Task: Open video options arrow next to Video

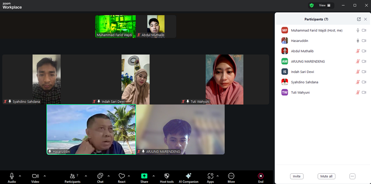Action: [45, 176]
